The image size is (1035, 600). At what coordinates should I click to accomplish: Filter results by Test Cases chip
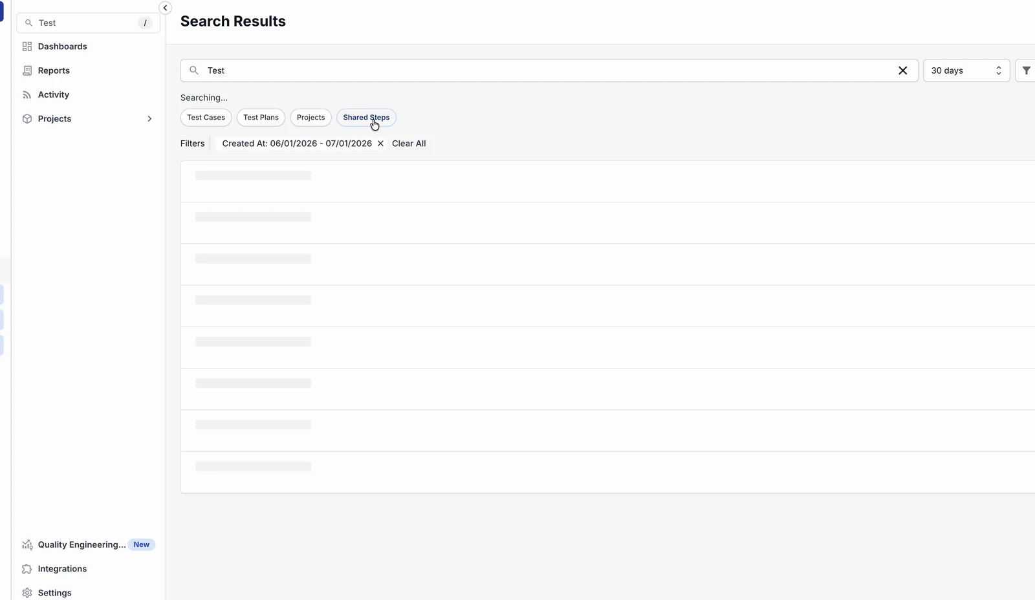click(x=206, y=118)
